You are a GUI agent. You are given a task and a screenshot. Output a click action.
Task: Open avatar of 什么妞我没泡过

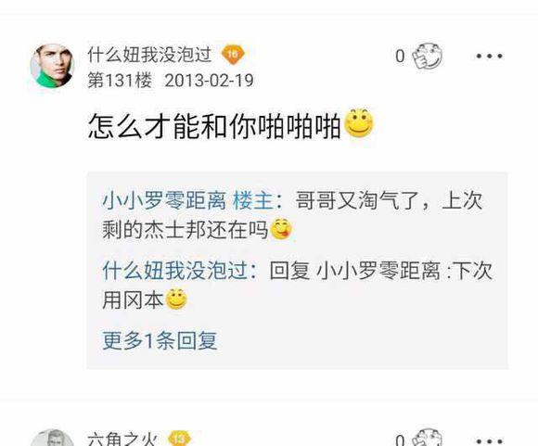coord(53,66)
